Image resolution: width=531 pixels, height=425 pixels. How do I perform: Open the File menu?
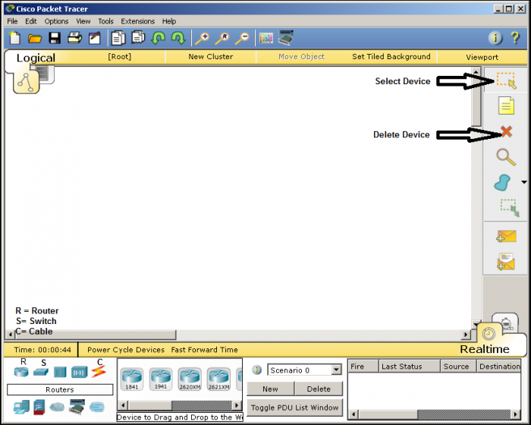[x=12, y=21]
